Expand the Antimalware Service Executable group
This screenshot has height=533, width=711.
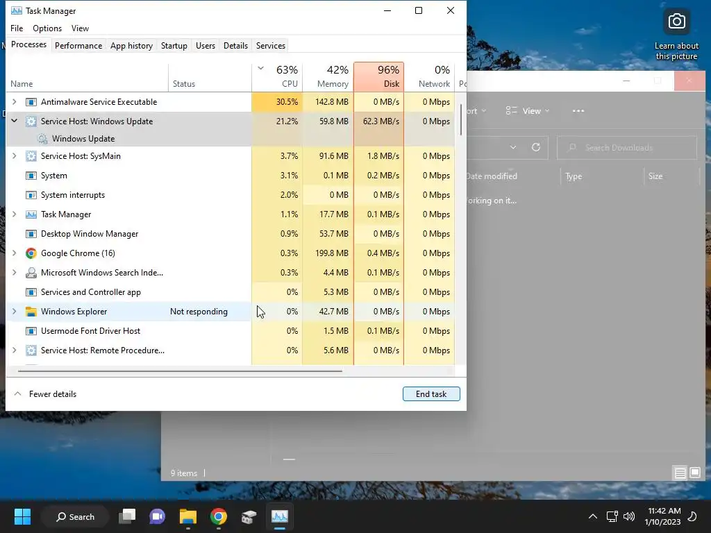(14, 102)
